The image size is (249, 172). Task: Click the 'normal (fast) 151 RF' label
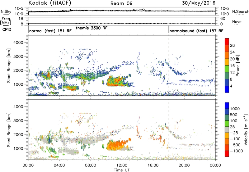pyautogui.click(x=50, y=31)
